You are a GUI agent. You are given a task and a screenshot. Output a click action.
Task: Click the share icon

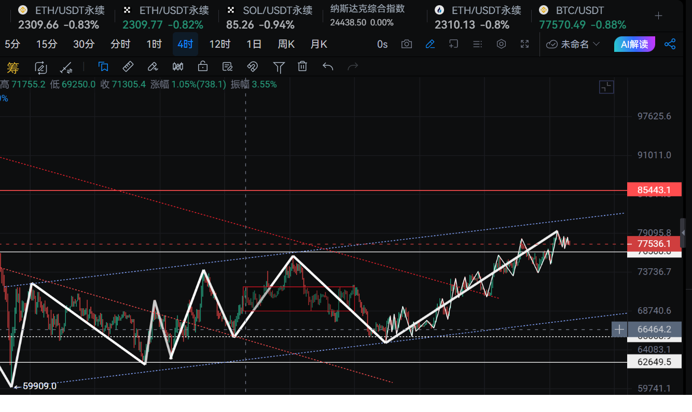point(670,44)
